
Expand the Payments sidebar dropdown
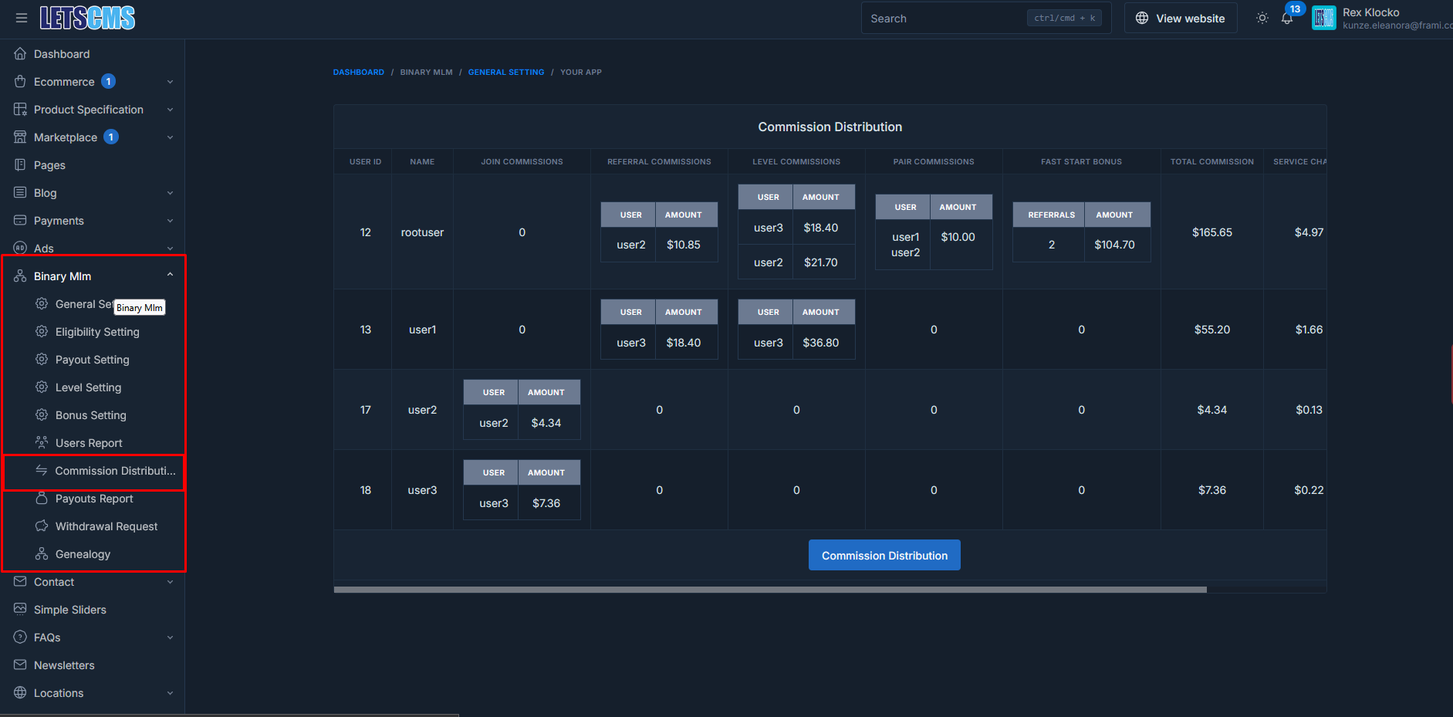170,220
